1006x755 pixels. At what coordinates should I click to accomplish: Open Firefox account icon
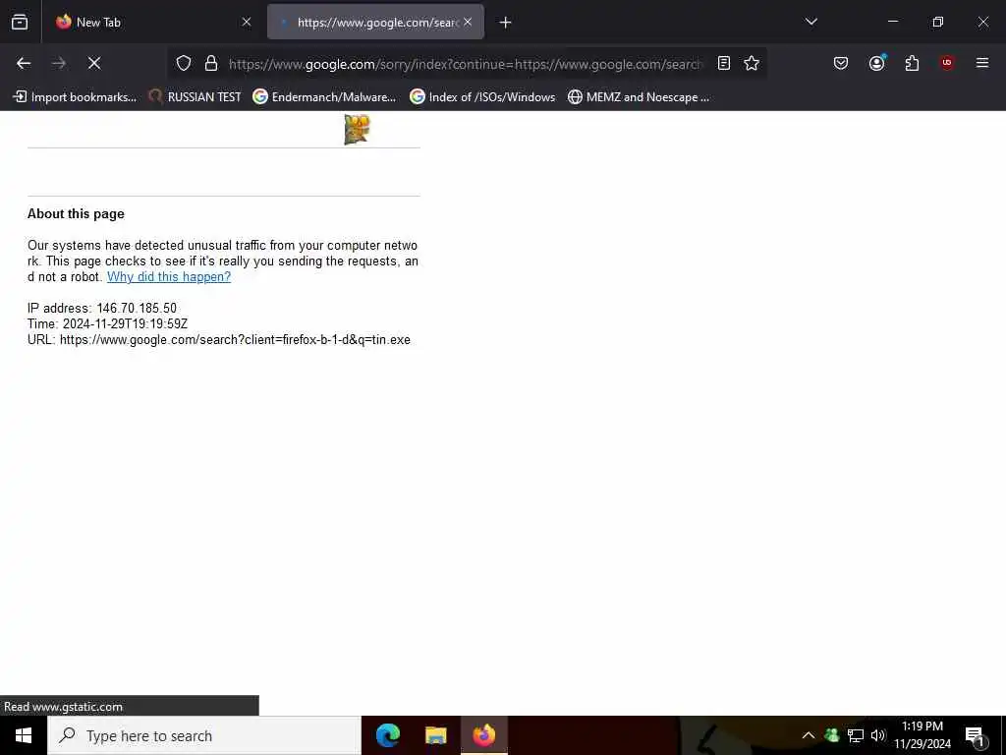click(x=876, y=63)
